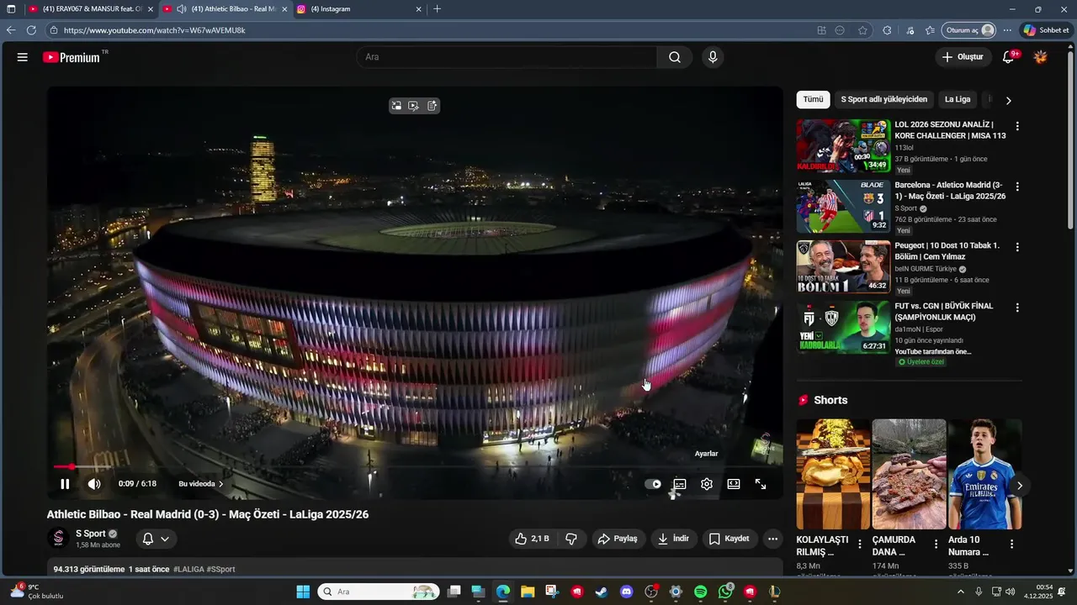Open the 'Arda 10 Numara' short

coord(984,474)
